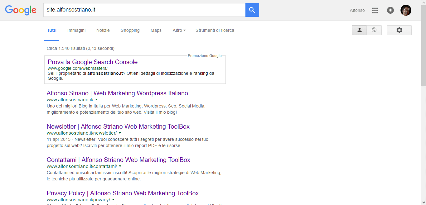Click the Google logo
Screen dimensions: 426x205
tap(21, 10)
